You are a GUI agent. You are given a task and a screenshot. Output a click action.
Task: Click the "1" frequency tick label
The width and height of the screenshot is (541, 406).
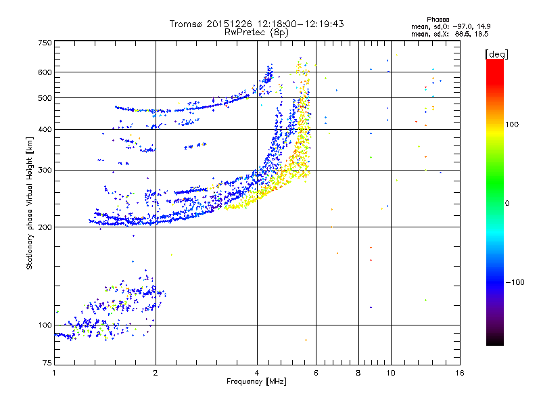pos(54,373)
